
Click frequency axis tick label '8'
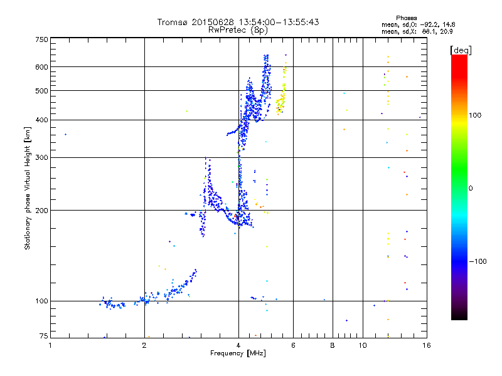coord(333,345)
